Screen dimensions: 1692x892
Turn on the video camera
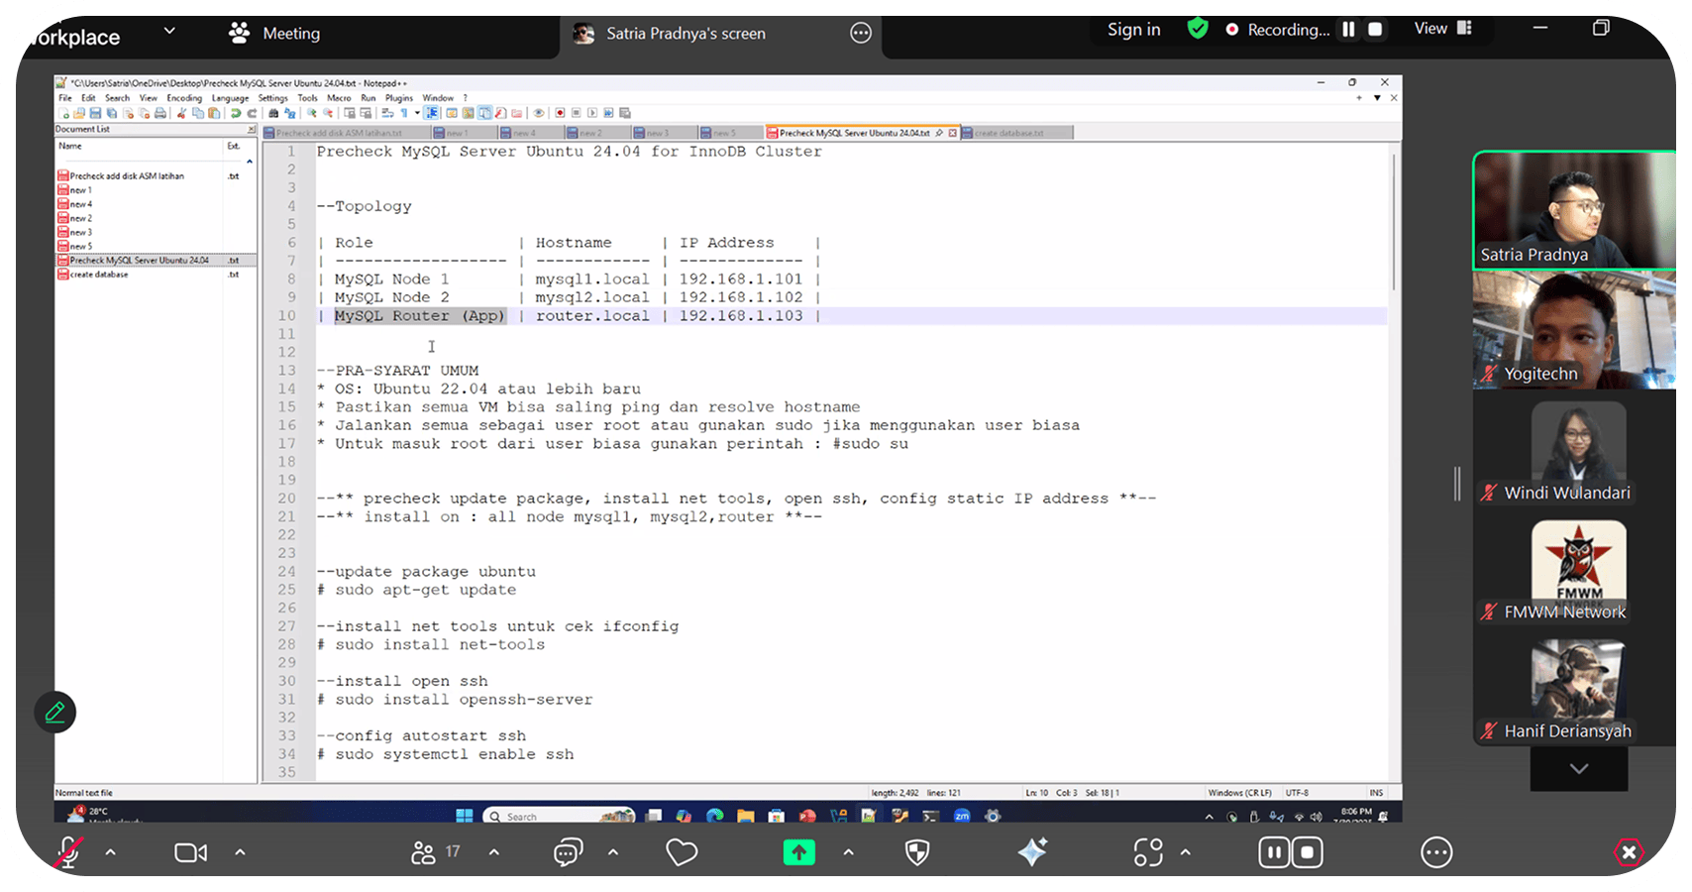[190, 852]
